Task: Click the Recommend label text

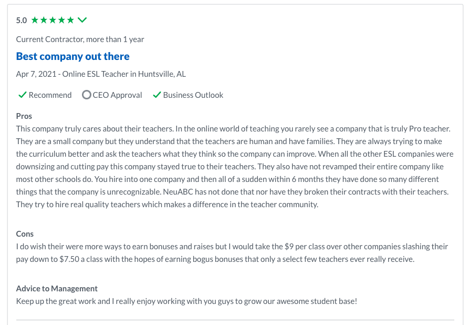Action: pos(50,95)
